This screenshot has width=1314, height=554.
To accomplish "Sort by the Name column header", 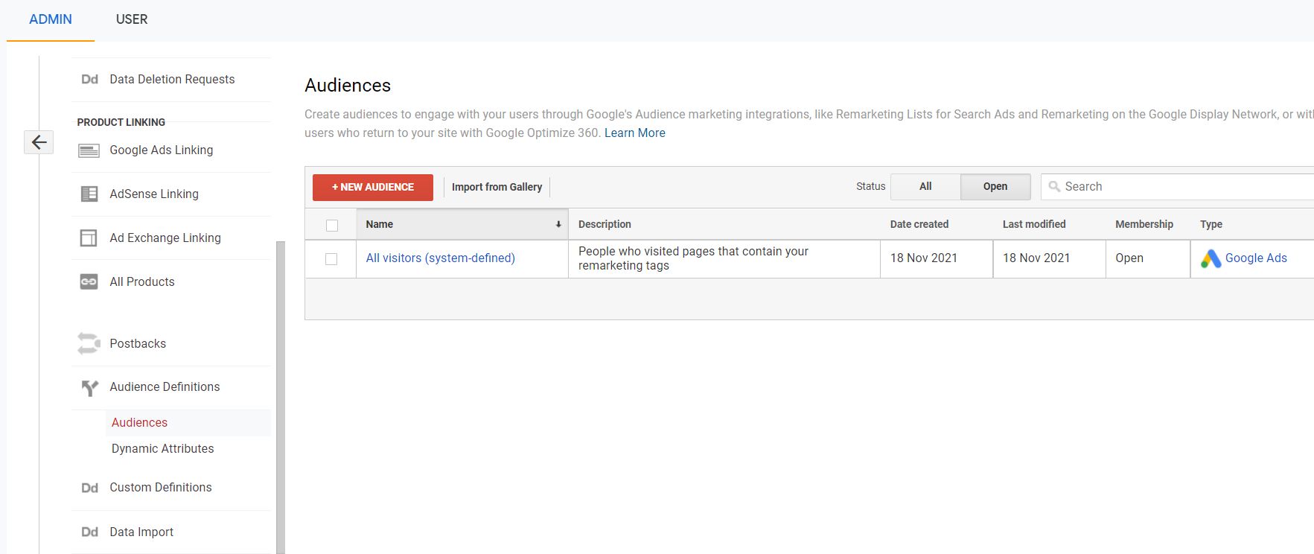I will (x=462, y=224).
